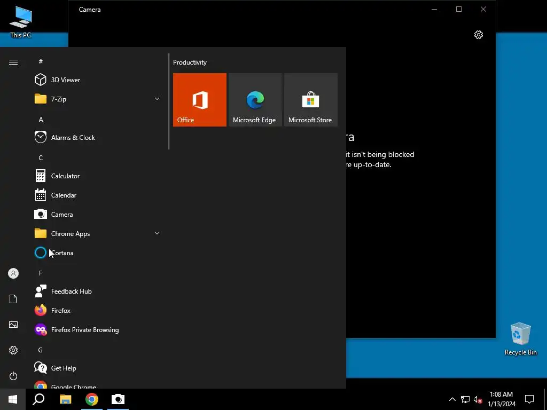The height and width of the screenshot is (410, 547).
Task: Click the Windows Start button
Action: [13, 399]
